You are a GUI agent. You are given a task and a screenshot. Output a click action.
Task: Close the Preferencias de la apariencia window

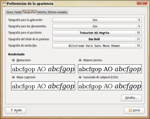(x=142, y=3)
